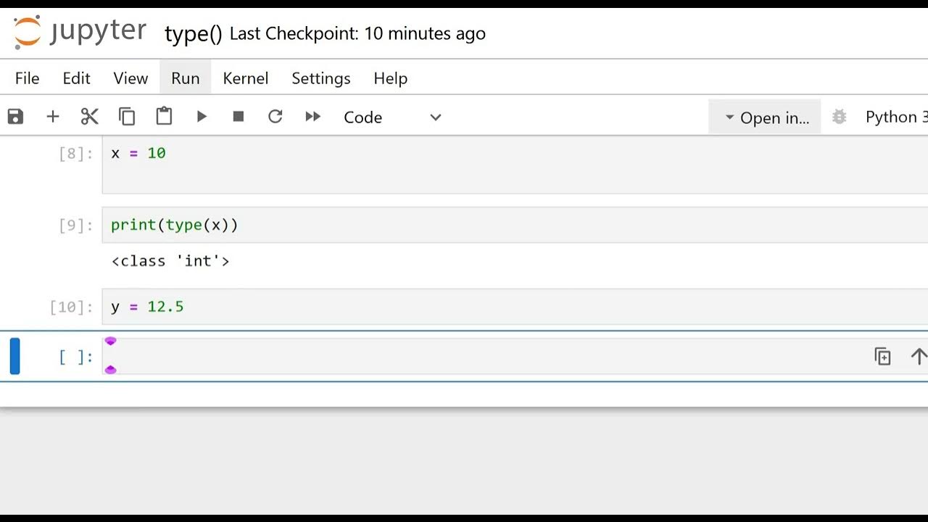Screen dimensions: 928x522
Task: Open the cell type Code dropdown
Action: click(391, 117)
